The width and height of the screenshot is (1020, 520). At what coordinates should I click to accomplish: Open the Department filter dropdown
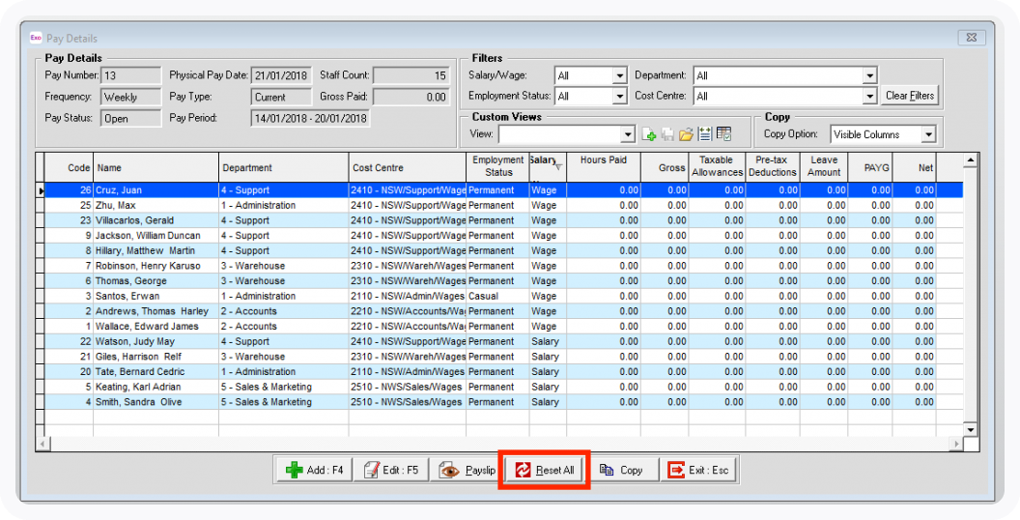click(x=869, y=75)
